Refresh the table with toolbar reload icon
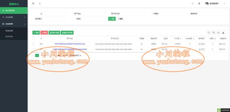Screen dimensions: 230x112 [209, 32]
